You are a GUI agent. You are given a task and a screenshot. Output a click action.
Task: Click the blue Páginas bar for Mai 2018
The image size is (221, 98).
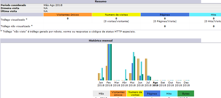click(x=132, y=72)
